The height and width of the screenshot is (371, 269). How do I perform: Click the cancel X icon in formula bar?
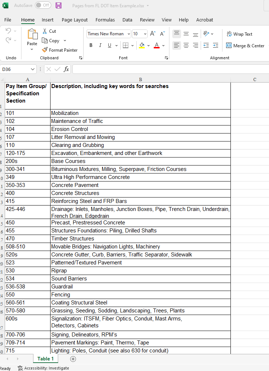[x=49, y=69]
